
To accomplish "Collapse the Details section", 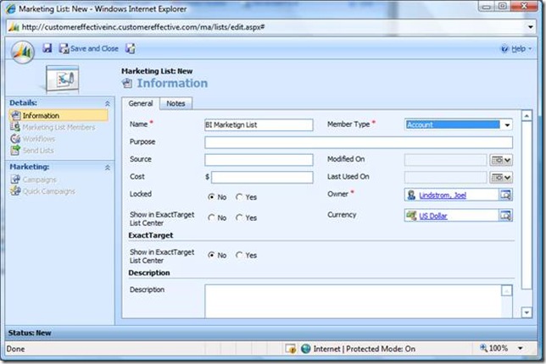I will tap(107, 102).
